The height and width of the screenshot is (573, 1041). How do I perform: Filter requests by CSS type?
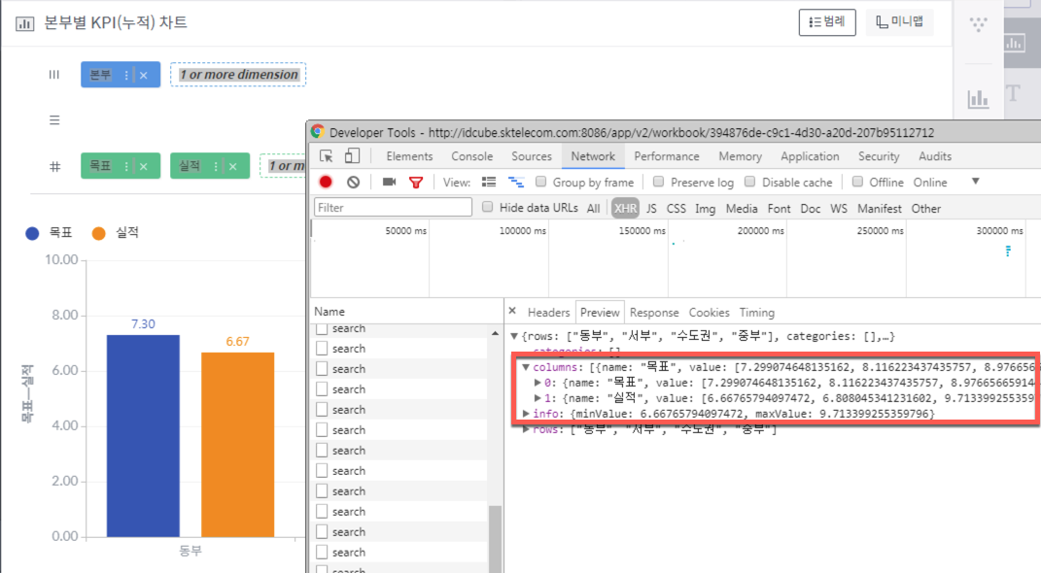[x=676, y=208]
